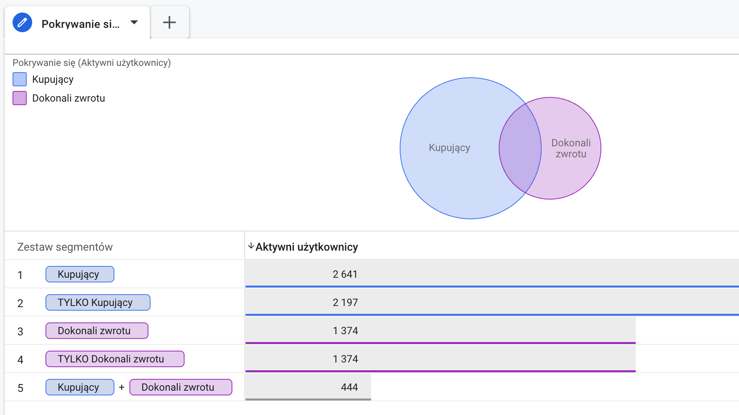The image size is (739, 415).
Task: Select the TYLKO Dokonali zwrotu chip
Action: pyautogui.click(x=115, y=359)
